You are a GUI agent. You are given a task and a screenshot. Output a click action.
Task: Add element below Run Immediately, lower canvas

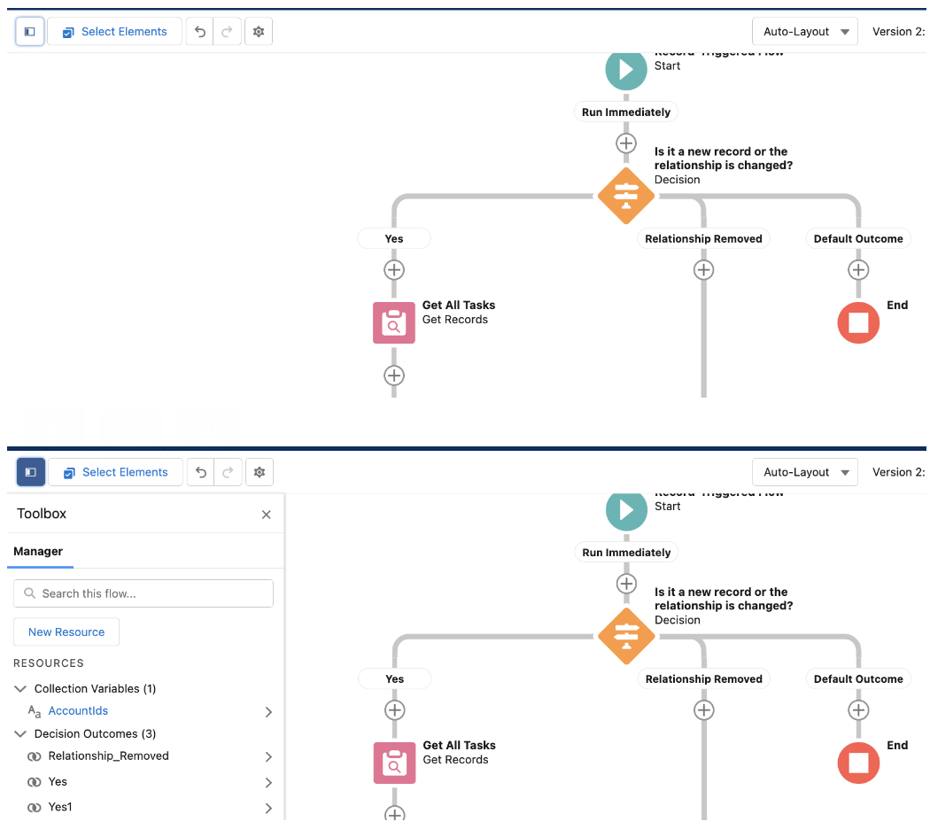pyautogui.click(x=626, y=584)
